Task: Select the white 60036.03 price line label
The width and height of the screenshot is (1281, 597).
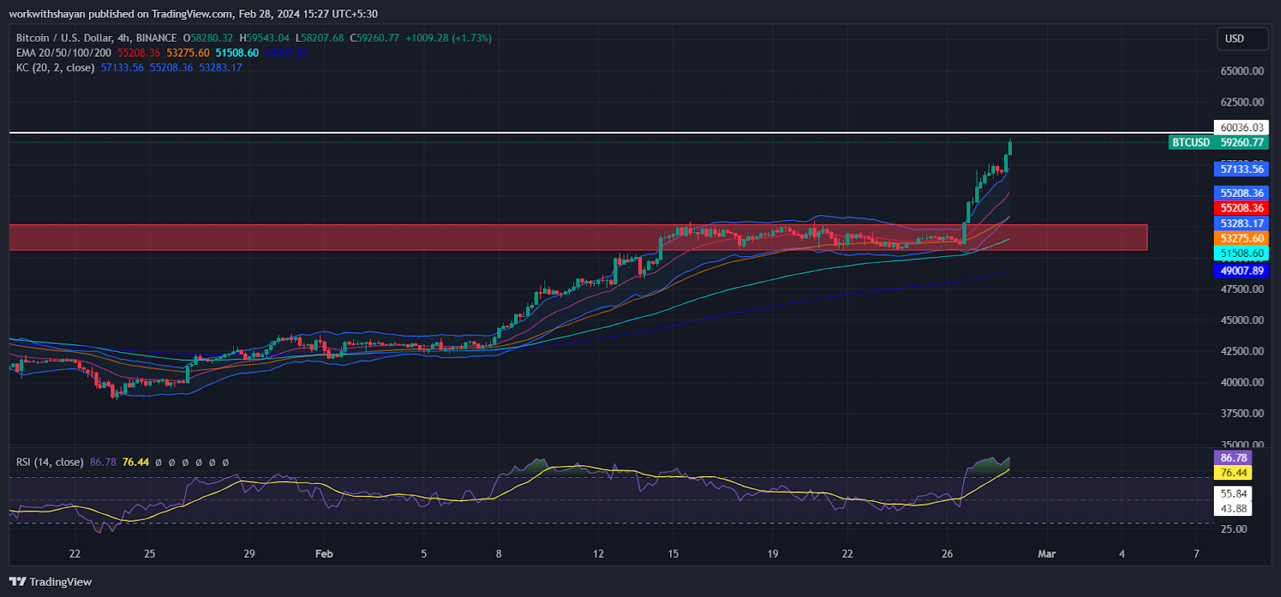Action: point(1241,127)
